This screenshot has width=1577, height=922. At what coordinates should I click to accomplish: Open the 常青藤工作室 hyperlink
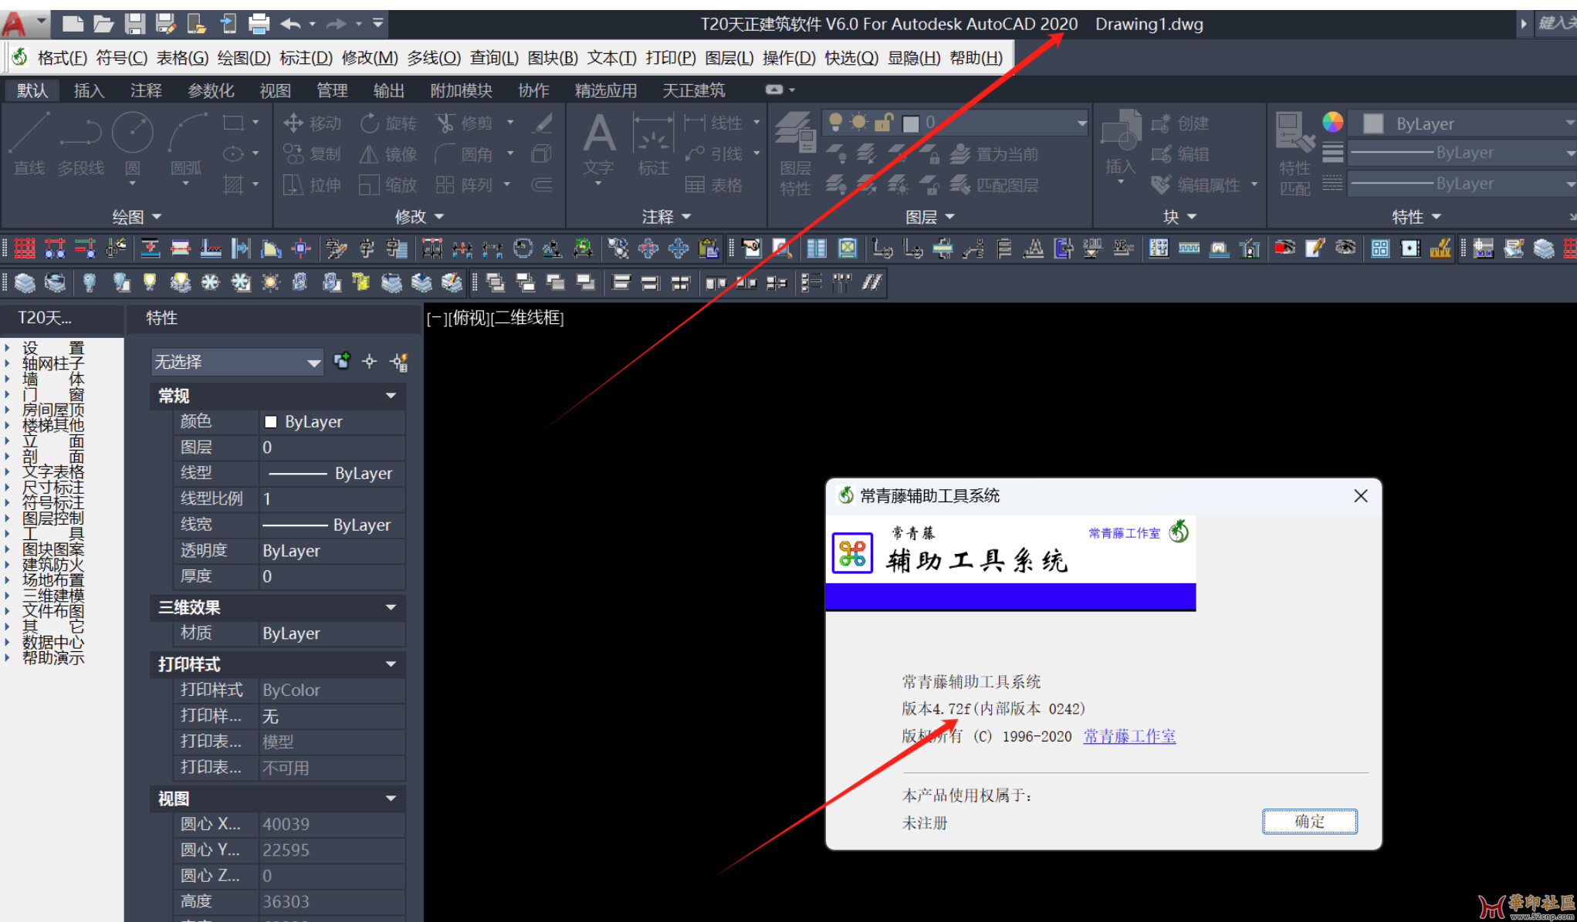[1129, 736]
